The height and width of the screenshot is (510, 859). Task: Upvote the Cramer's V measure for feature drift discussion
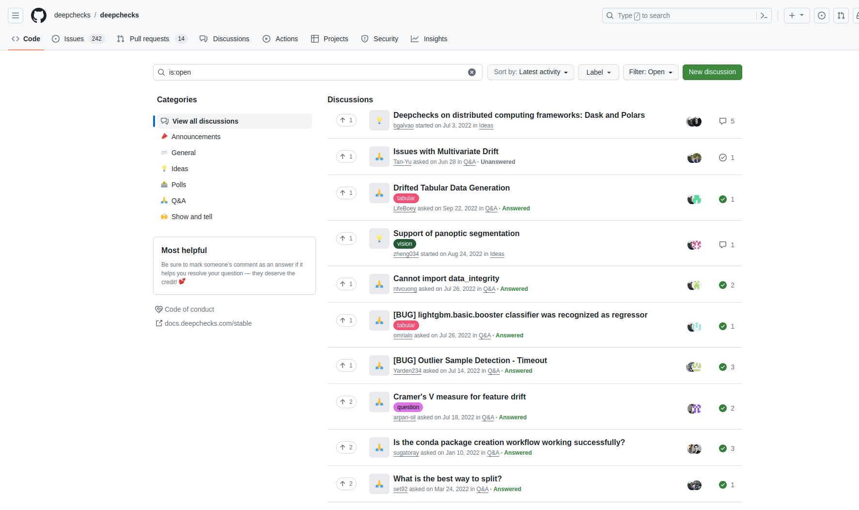click(346, 401)
